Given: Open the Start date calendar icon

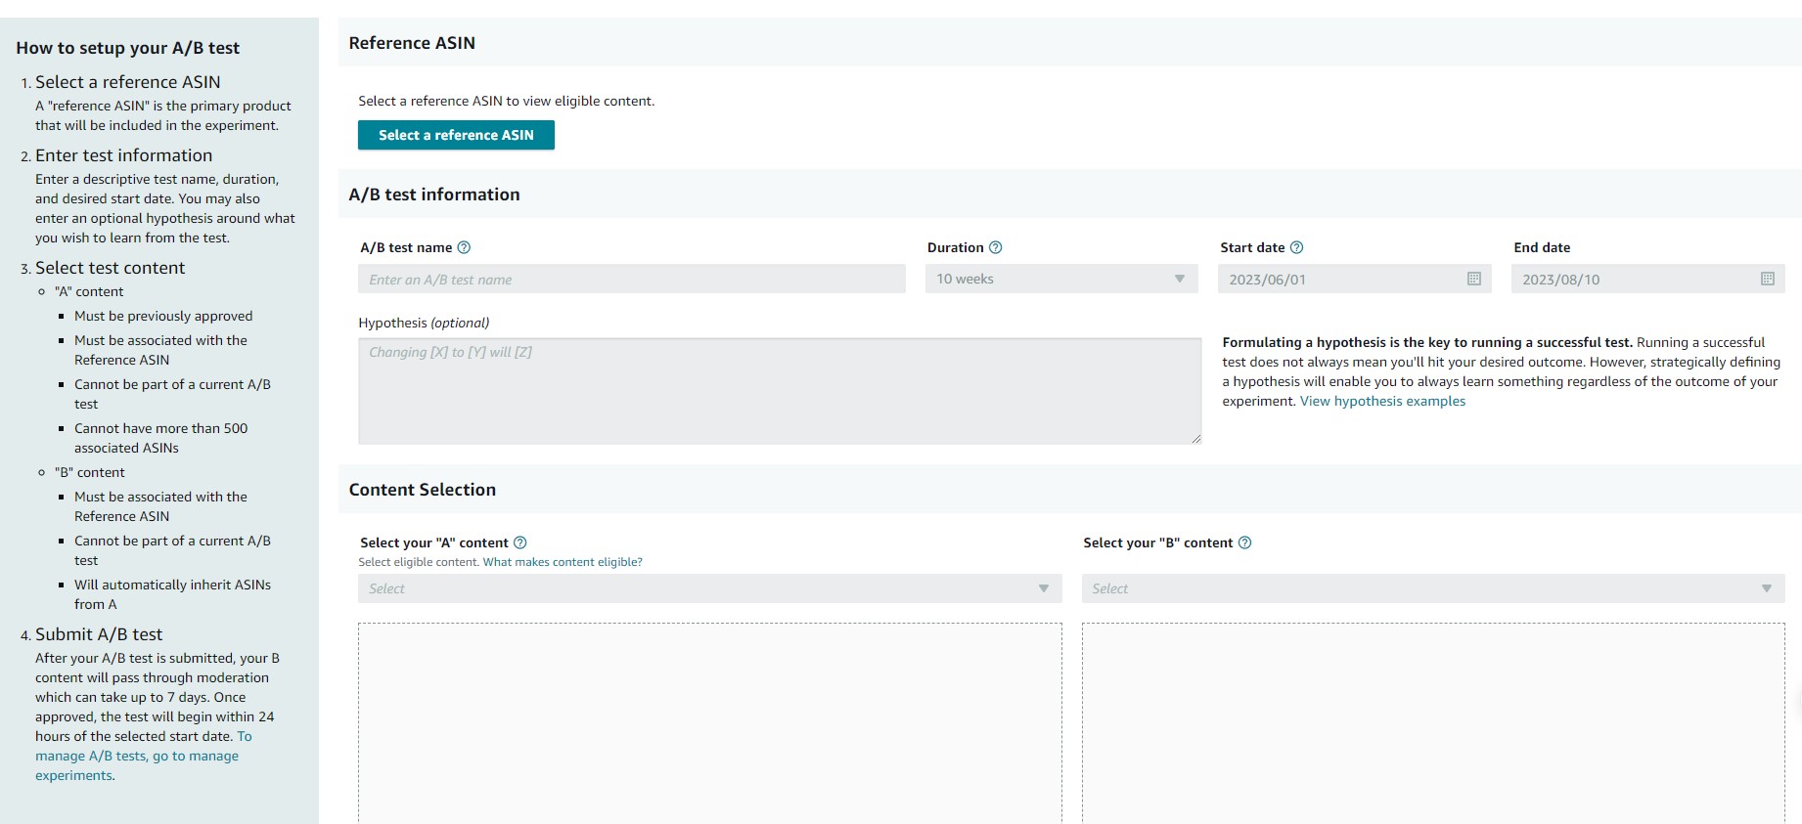Looking at the screenshot, I should 1473,280.
